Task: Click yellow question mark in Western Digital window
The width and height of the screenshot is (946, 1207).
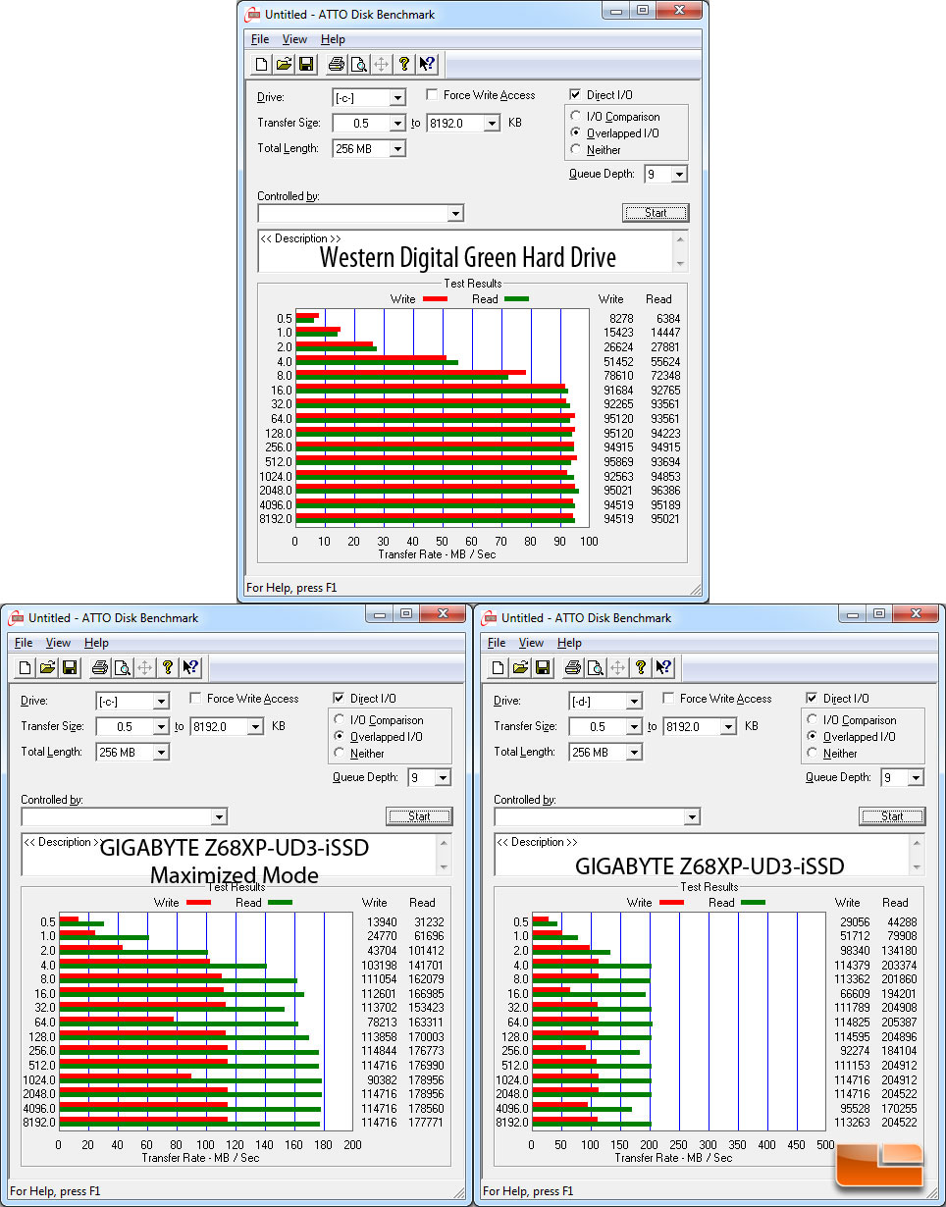Action: pos(404,65)
